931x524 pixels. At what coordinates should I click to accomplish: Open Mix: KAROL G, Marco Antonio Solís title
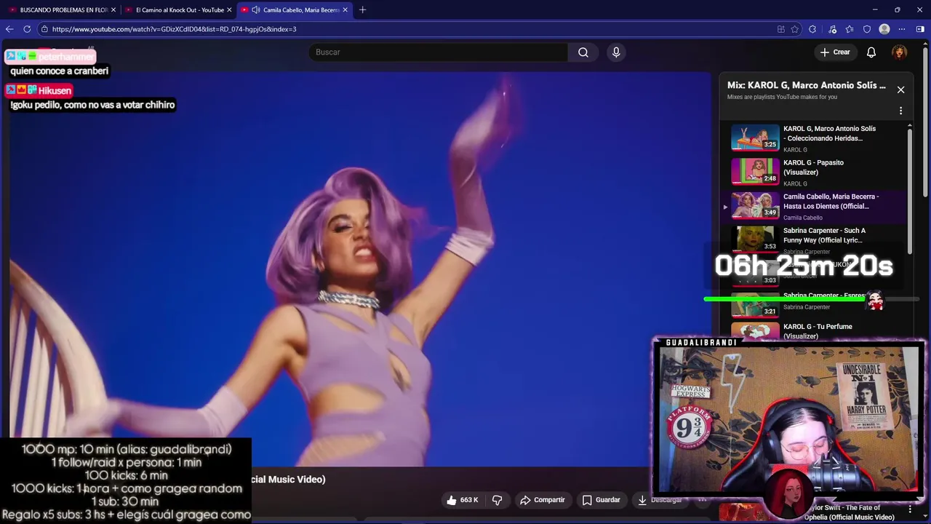[x=807, y=85]
